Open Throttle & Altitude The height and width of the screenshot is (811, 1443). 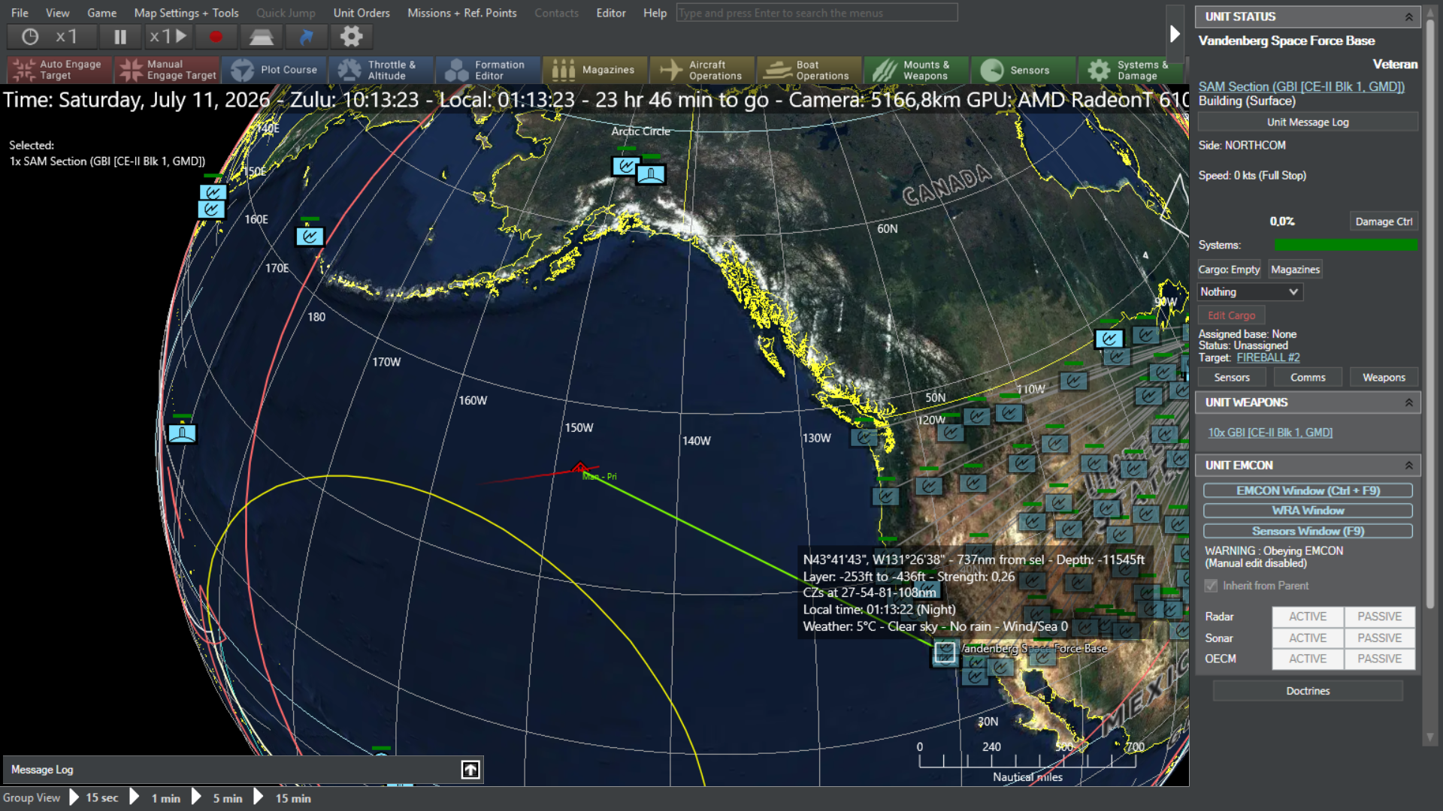[x=381, y=70]
